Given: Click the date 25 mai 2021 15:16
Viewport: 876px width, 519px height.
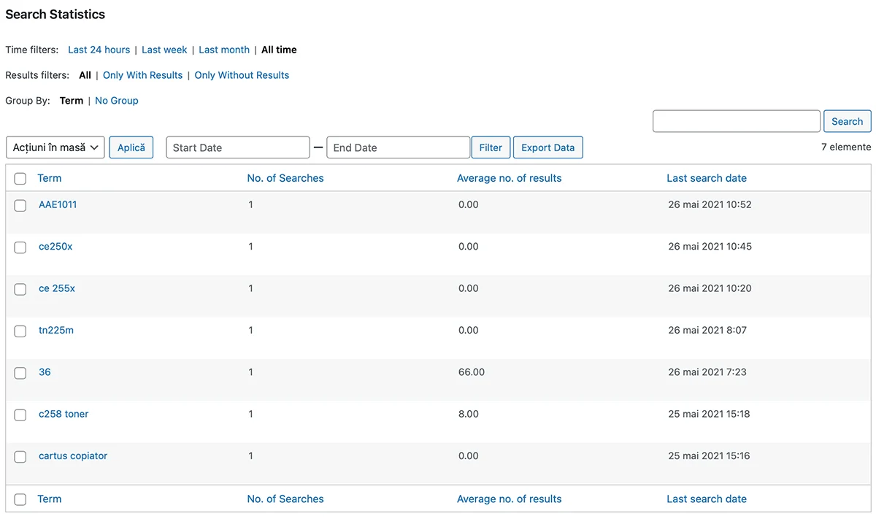Looking at the screenshot, I should click(x=709, y=455).
